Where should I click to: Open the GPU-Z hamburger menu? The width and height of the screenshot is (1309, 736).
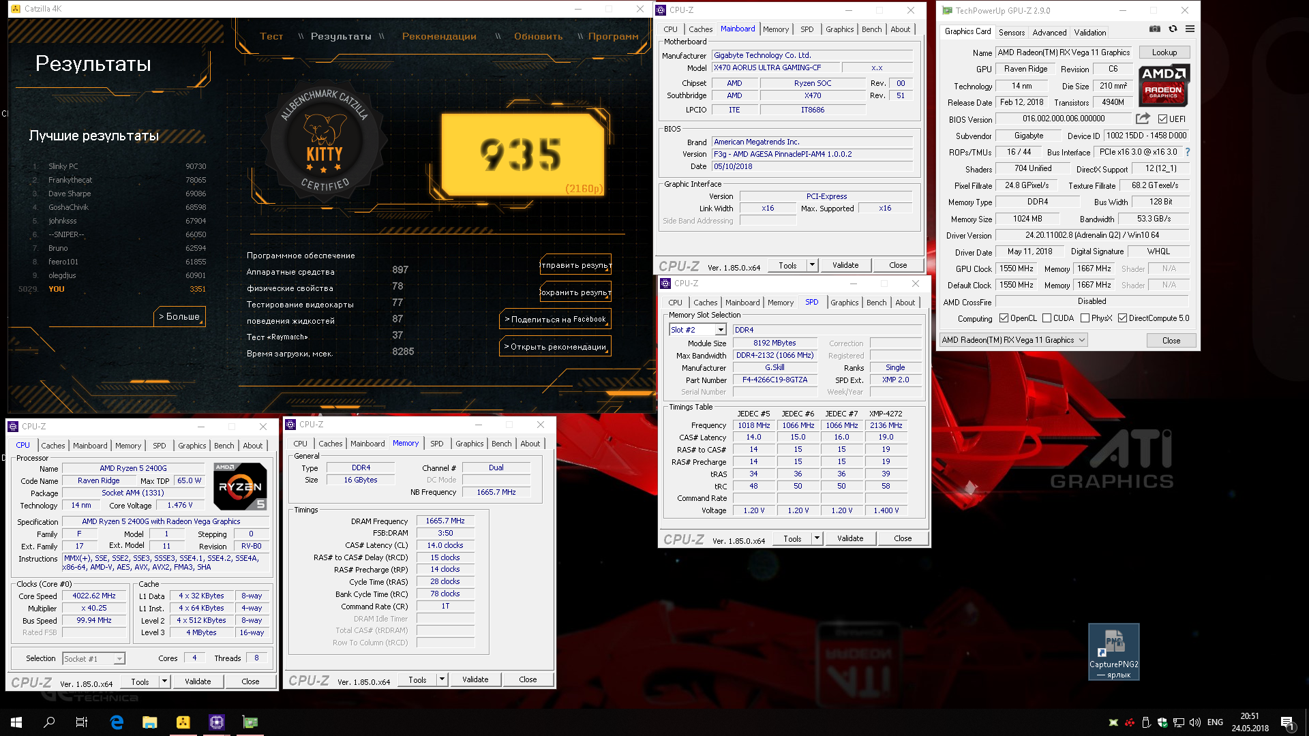click(x=1190, y=29)
